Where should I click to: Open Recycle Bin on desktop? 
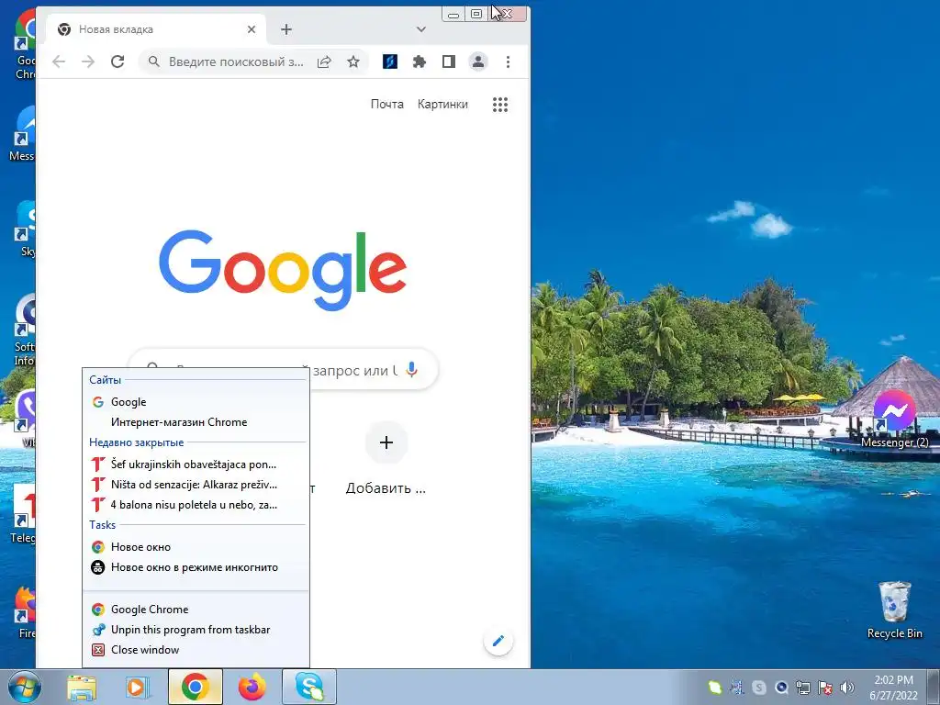pyautogui.click(x=894, y=610)
